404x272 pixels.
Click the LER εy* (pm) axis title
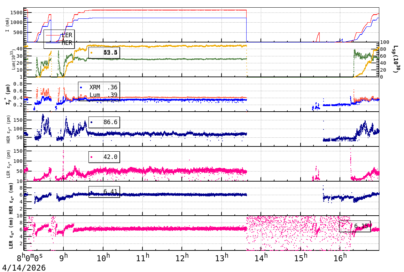click(8, 164)
